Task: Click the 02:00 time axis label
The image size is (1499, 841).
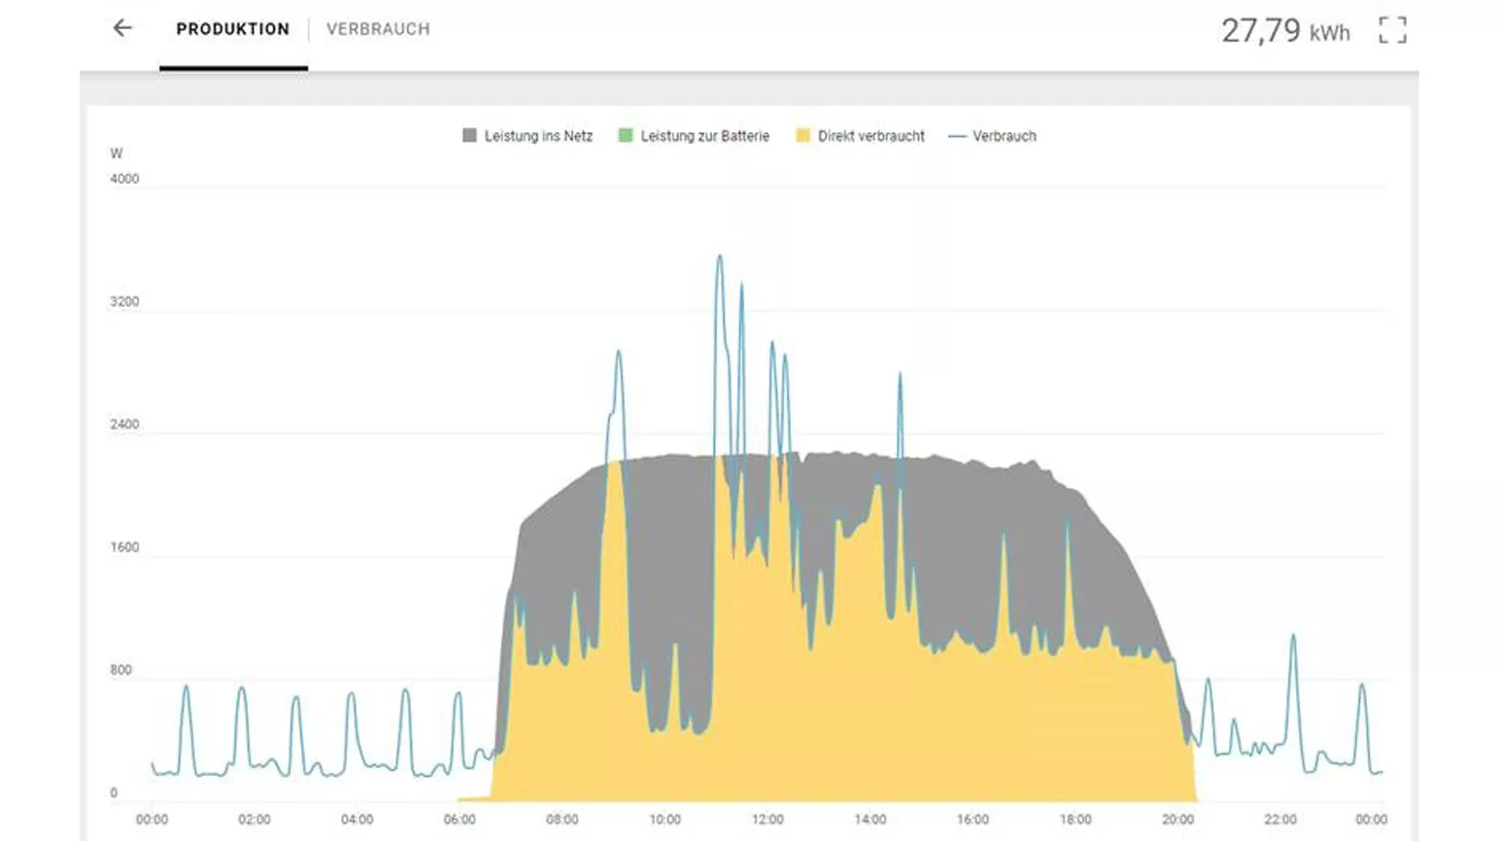Action: pyautogui.click(x=255, y=820)
